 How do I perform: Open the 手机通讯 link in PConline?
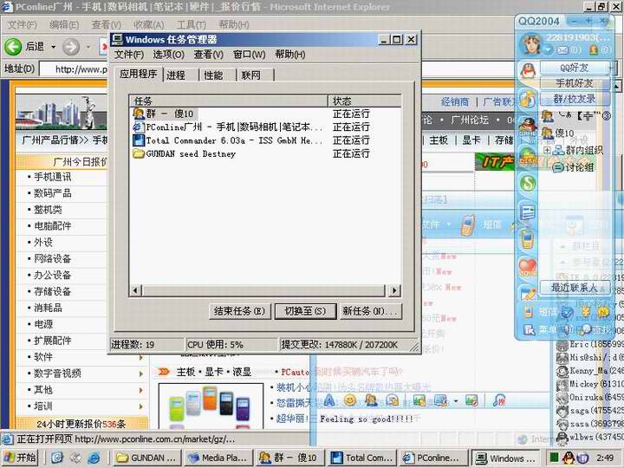coord(53,177)
